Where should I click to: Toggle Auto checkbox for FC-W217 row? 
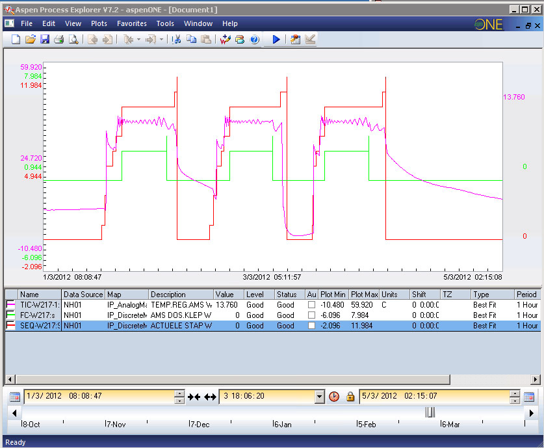311,315
